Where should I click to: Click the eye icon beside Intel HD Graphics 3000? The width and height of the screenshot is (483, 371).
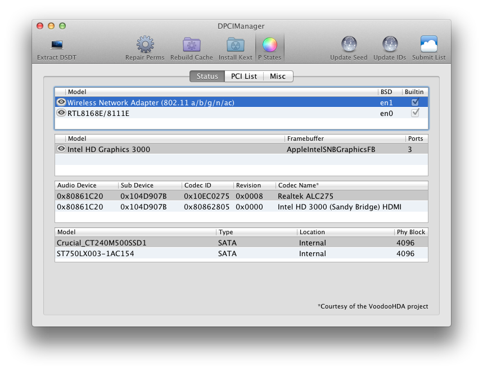[x=61, y=149]
